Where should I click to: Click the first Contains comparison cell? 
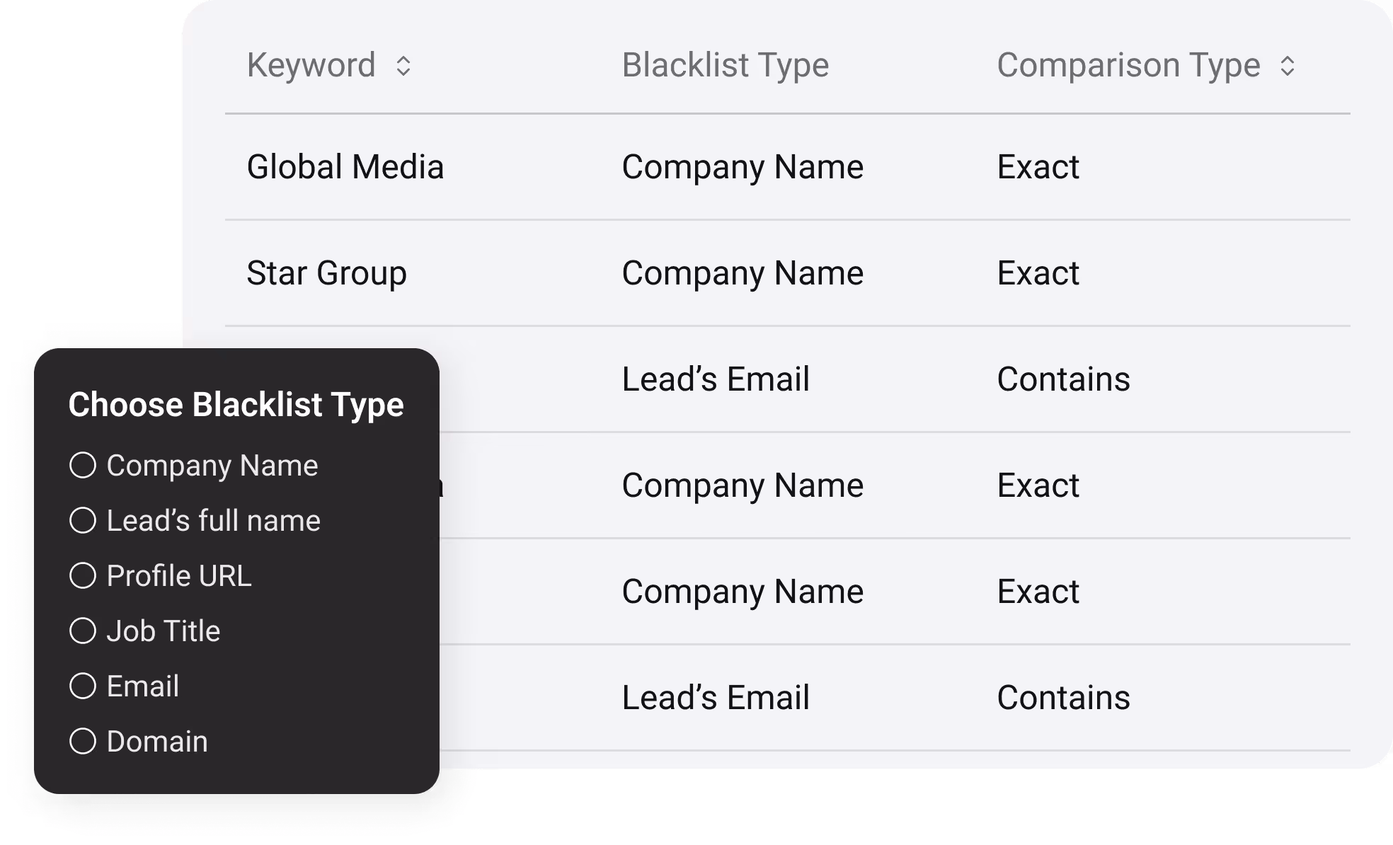[1063, 379]
